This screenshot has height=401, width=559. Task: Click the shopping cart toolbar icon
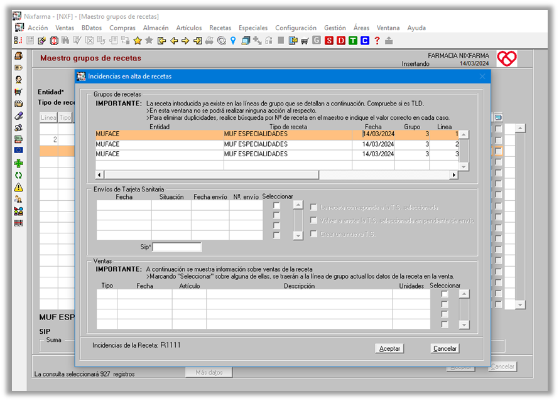pyautogui.click(x=305, y=41)
